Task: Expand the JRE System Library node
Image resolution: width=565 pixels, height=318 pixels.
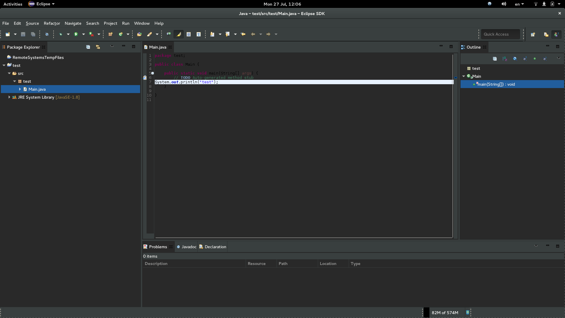Action: [x=9, y=97]
